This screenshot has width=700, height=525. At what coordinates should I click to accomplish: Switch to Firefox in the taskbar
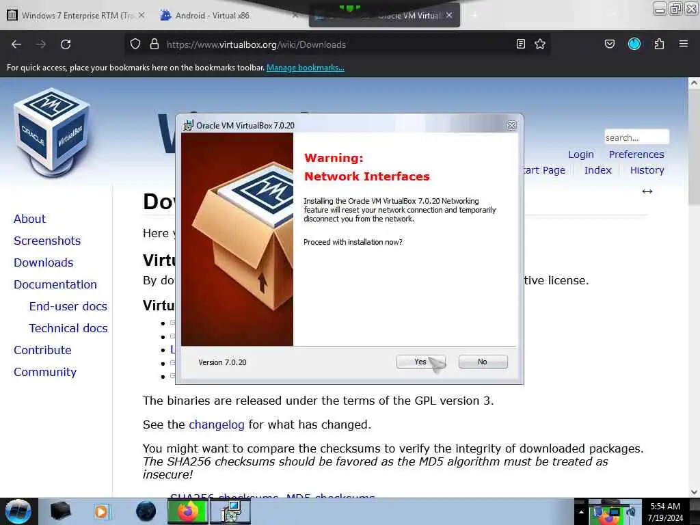point(188,511)
